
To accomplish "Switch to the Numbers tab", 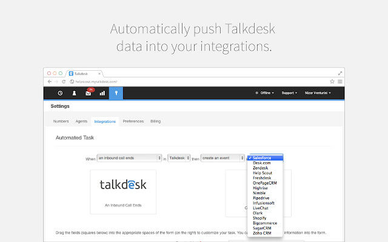I will click(x=61, y=121).
